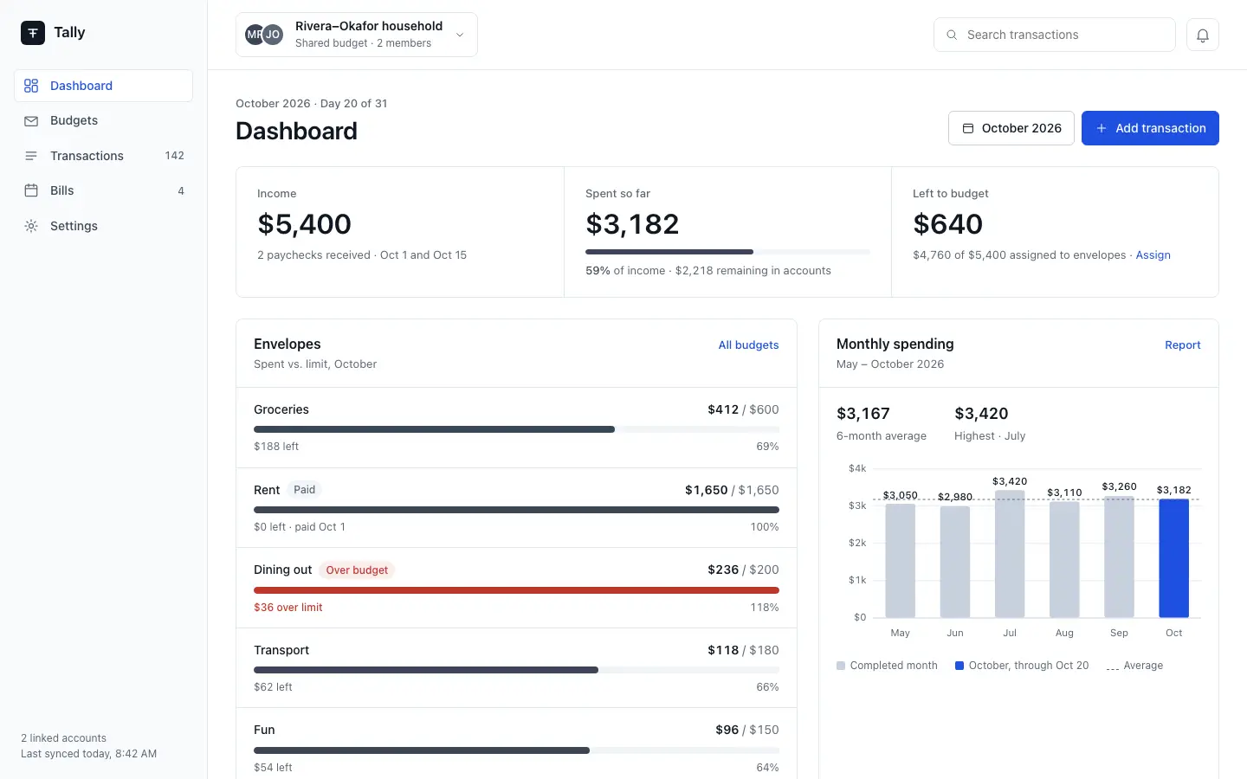Image resolution: width=1247 pixels, height=779 pixels.
Task: Click the red Dining out progress bar
Action: coord(516,590)
